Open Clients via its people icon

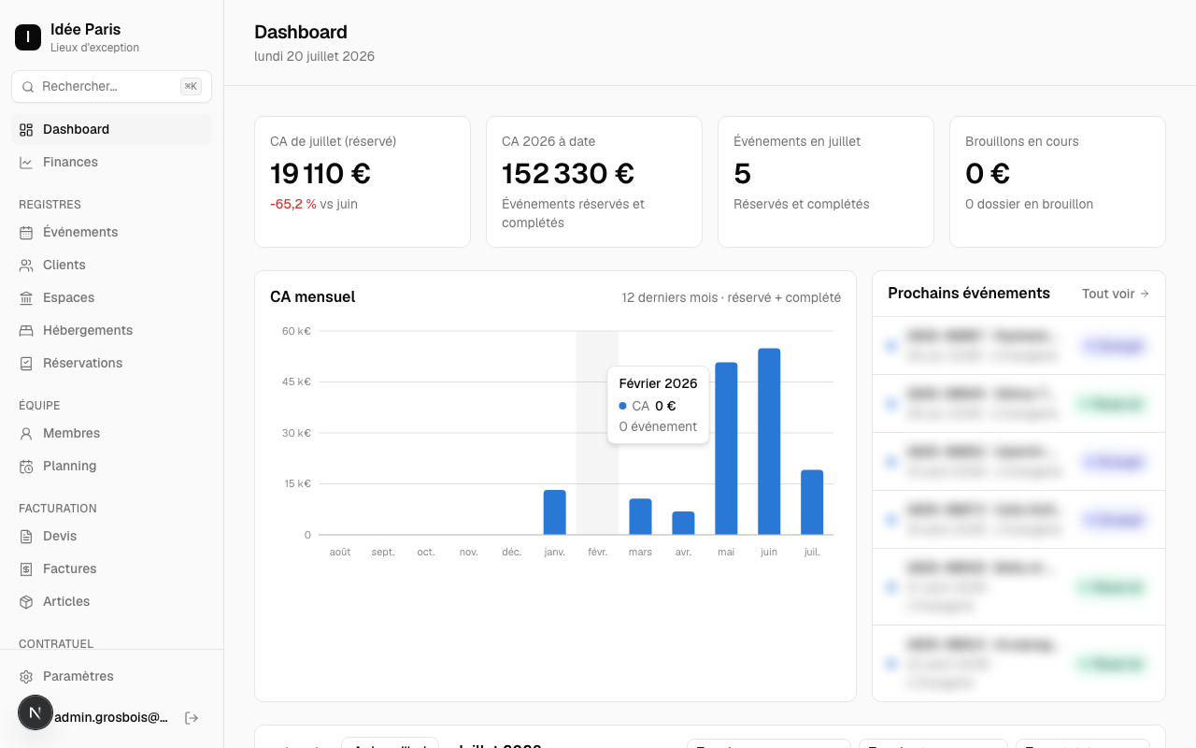(x=26, y=266)
